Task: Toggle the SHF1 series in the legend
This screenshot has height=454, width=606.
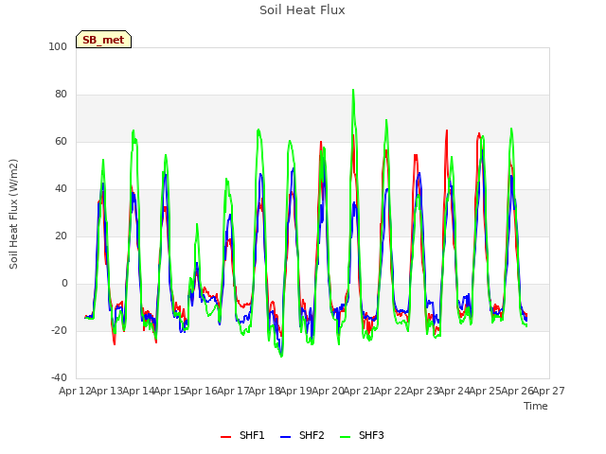Action: (x=242, y=435)
